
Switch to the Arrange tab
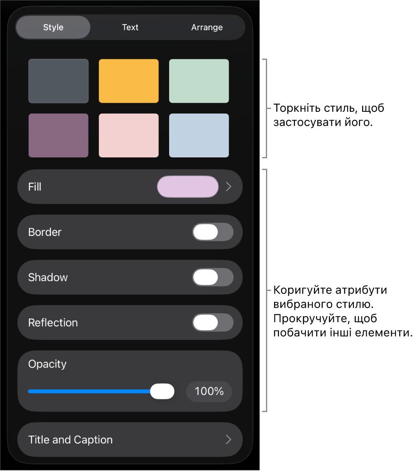pos(207,28)
